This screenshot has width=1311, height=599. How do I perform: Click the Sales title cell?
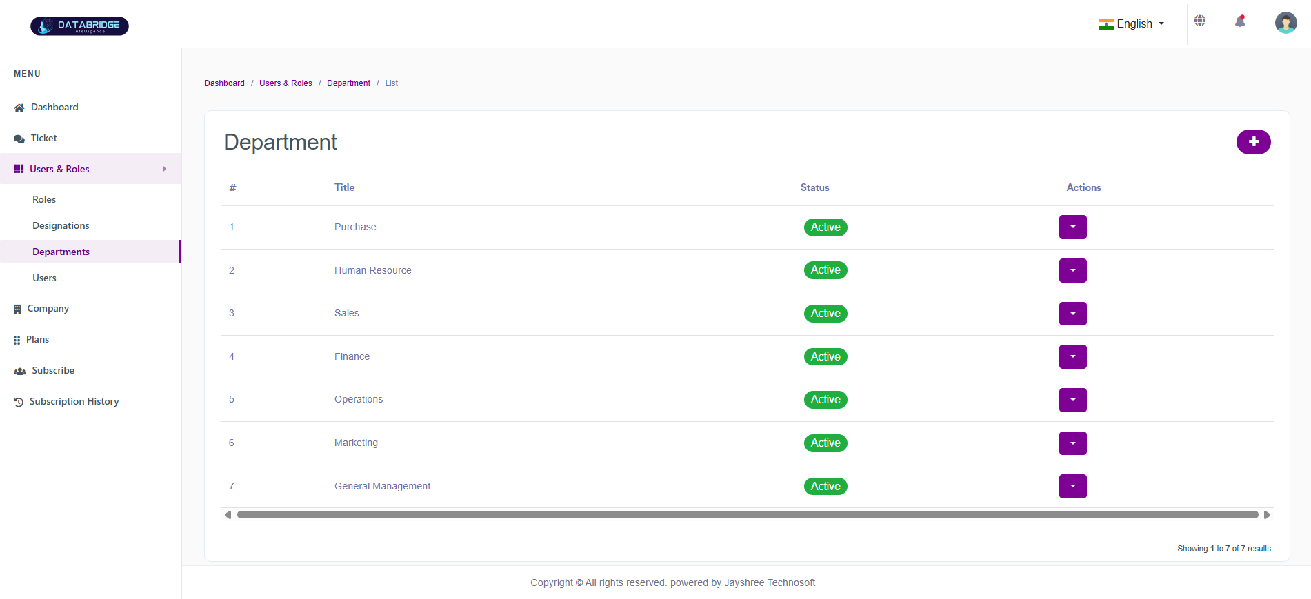[x=347, y=313]
